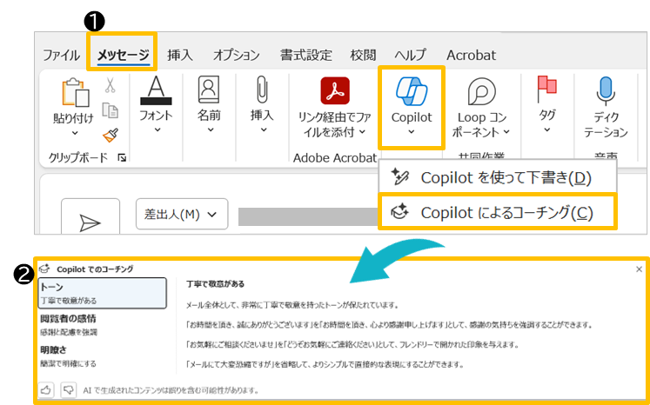Choose Copilot によるコーチング menu item
This screenshot has height=405, width=650.
498,212
